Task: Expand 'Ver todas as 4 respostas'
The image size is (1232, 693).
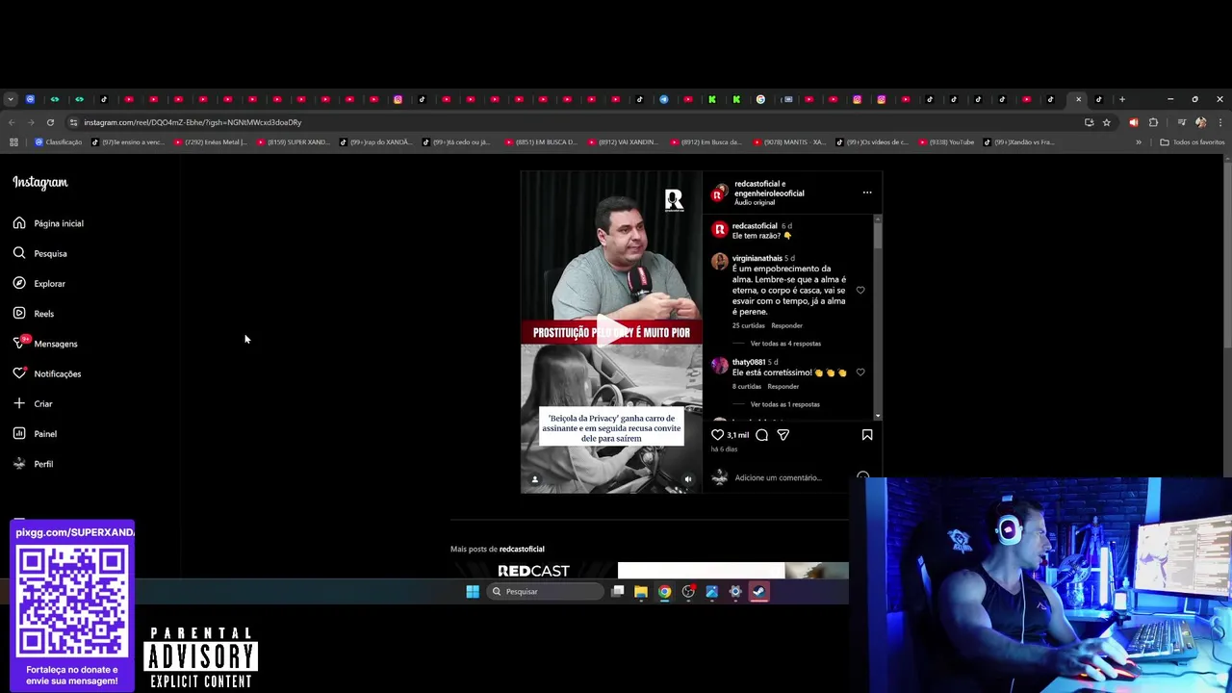Action: coord(785,344)
